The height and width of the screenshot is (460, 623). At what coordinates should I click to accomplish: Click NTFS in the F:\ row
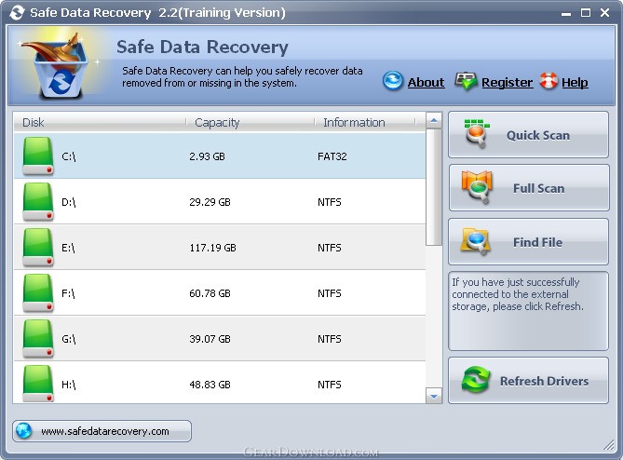click(x=330, y=293)
